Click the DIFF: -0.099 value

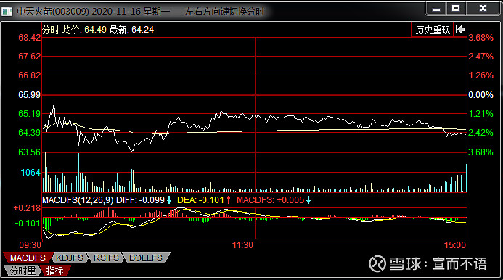point(140,200)
